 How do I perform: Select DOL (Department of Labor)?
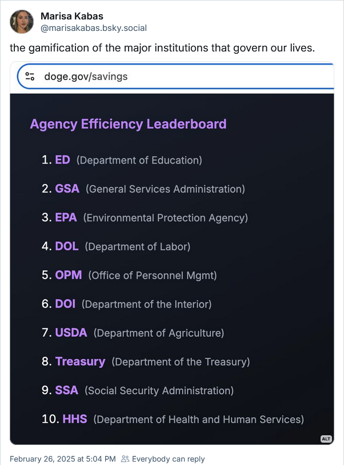tap(66, 247)
